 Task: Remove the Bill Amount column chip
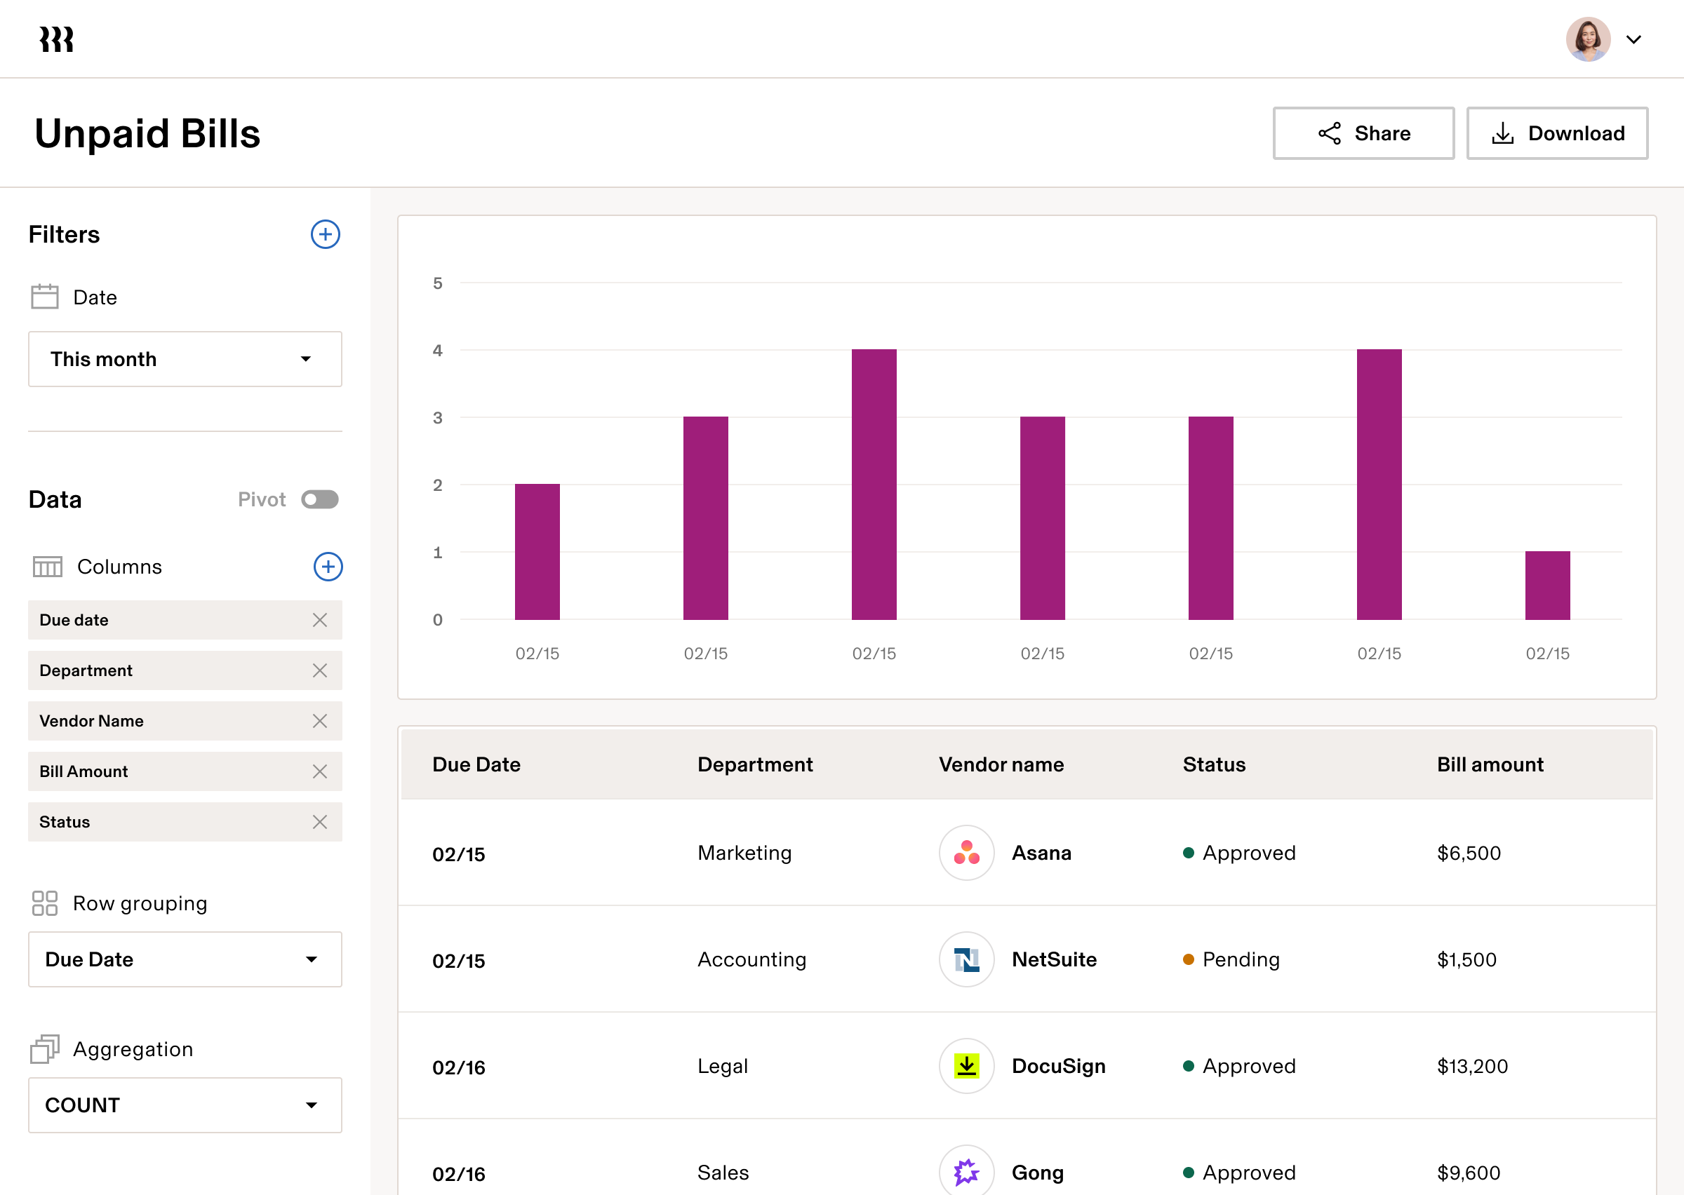point(319,771)
